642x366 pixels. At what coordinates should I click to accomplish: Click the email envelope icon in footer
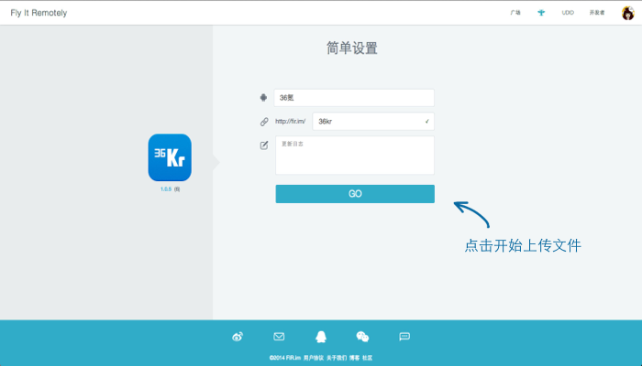point(279,337)
